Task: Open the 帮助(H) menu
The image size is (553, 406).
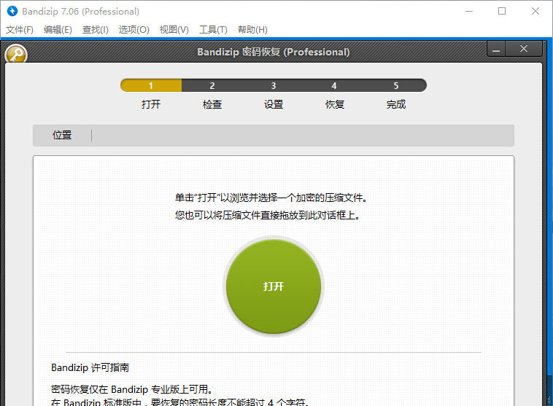Action: click(252, 30)
